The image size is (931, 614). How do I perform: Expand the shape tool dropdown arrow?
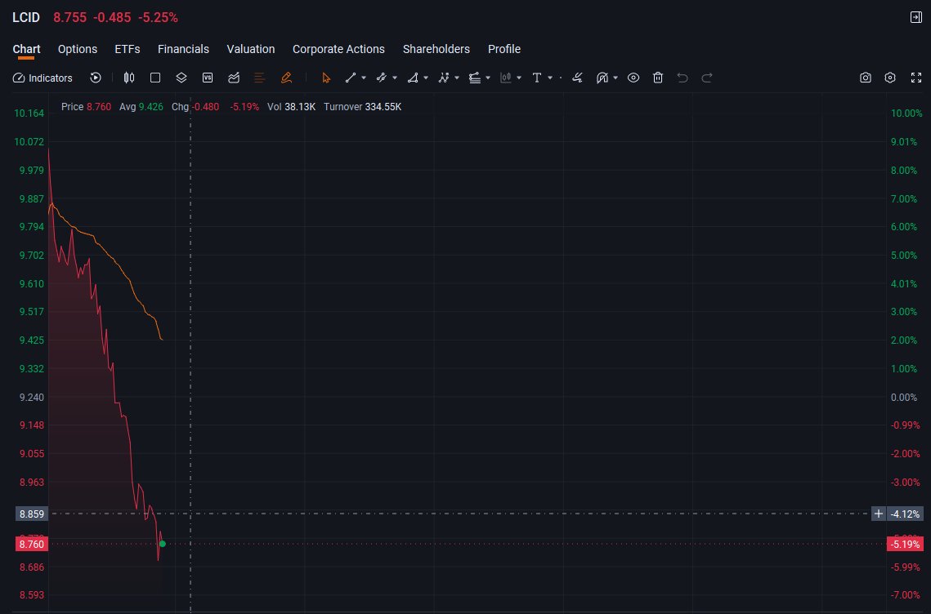point(426,78)
